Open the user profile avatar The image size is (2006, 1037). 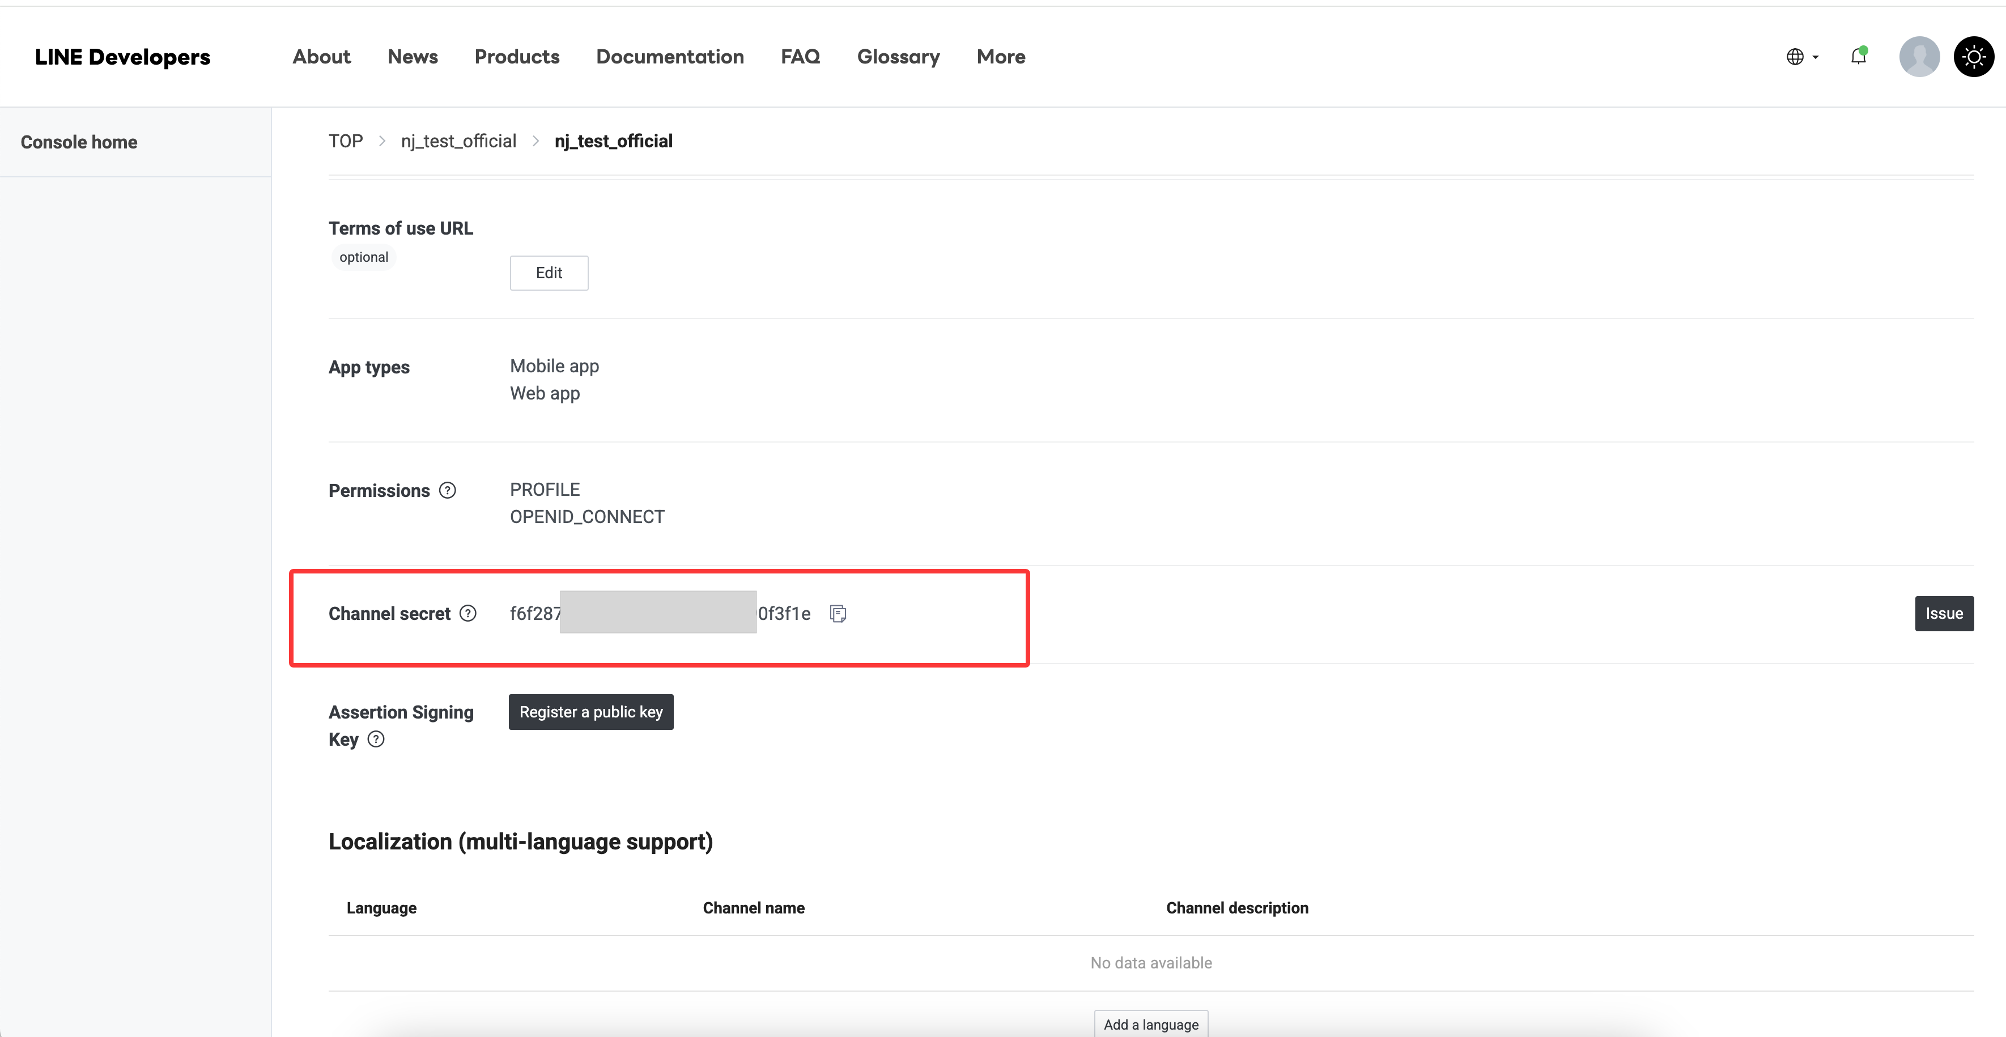click(x=1919, y=57)
